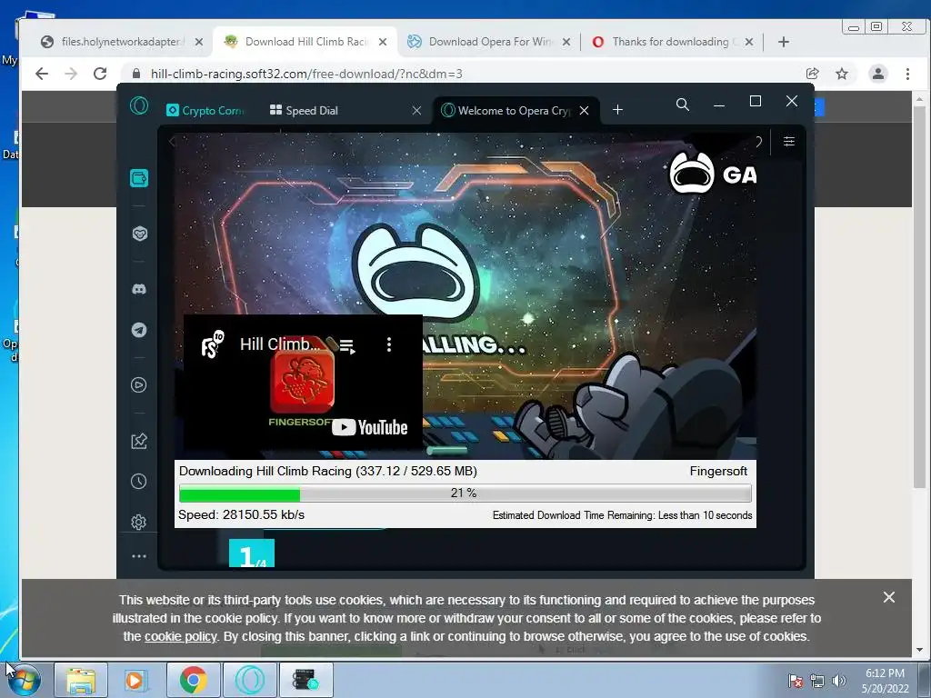Open the ad blocker shield sidebar icon
This screenshot has width=931, height=698.
pyautogui.click(x=139, y=234)
